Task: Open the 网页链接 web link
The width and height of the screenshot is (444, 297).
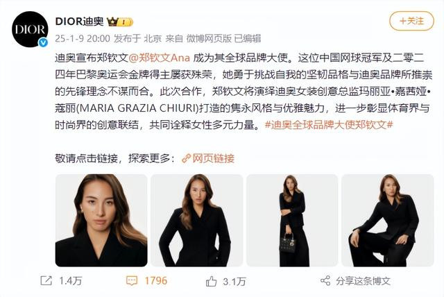Action: (x=213, y=158)
